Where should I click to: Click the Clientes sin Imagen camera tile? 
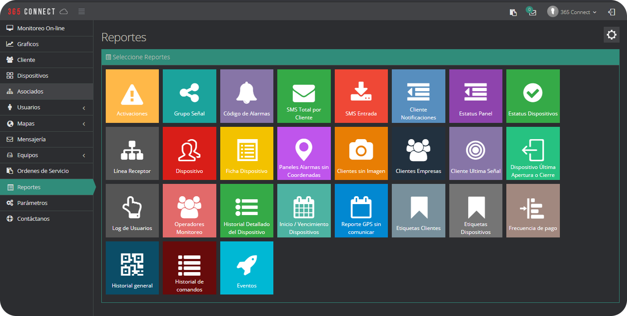(x=361, y=154)
